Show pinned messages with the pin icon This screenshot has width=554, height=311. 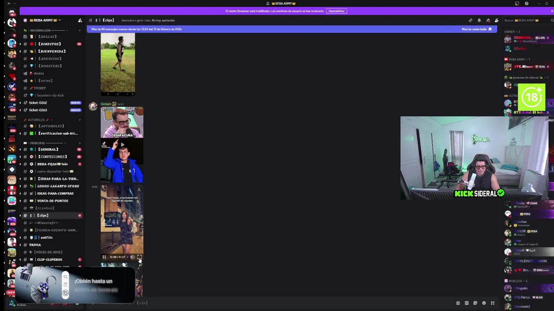click(488, 20)
